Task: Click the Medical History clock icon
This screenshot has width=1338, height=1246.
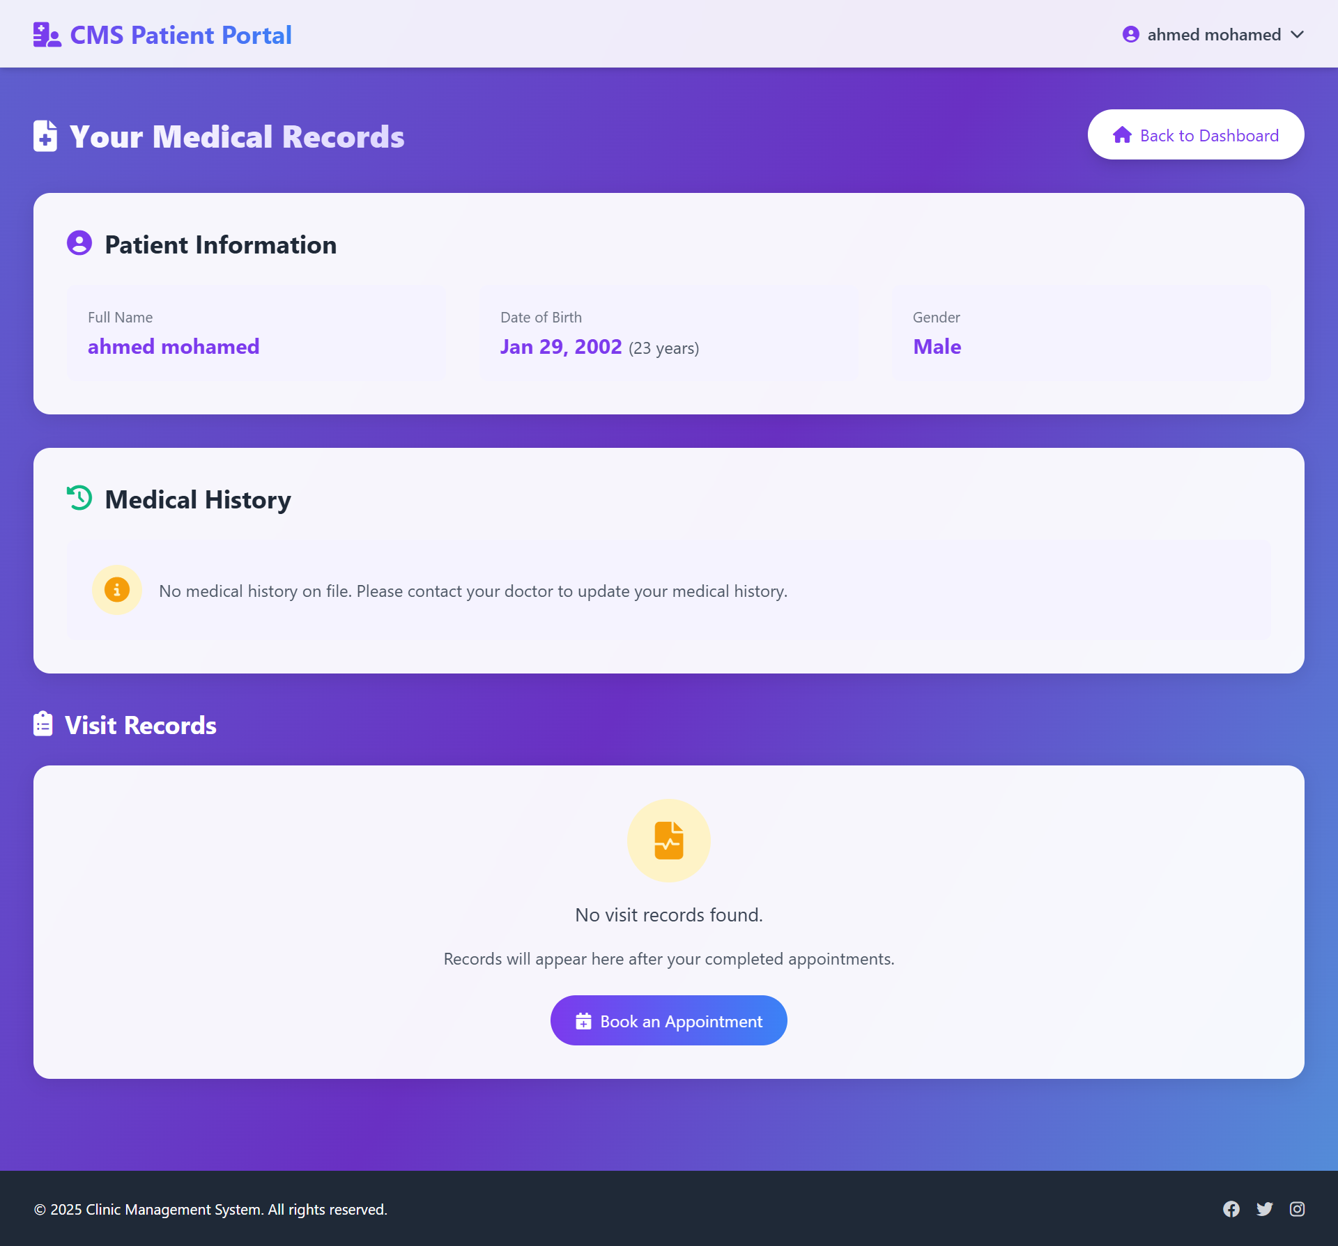Action: pyautogui.click(x=79, y=498)
